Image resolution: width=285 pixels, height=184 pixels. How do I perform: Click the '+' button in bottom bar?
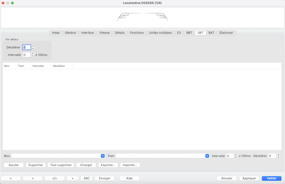pos(72,178)
